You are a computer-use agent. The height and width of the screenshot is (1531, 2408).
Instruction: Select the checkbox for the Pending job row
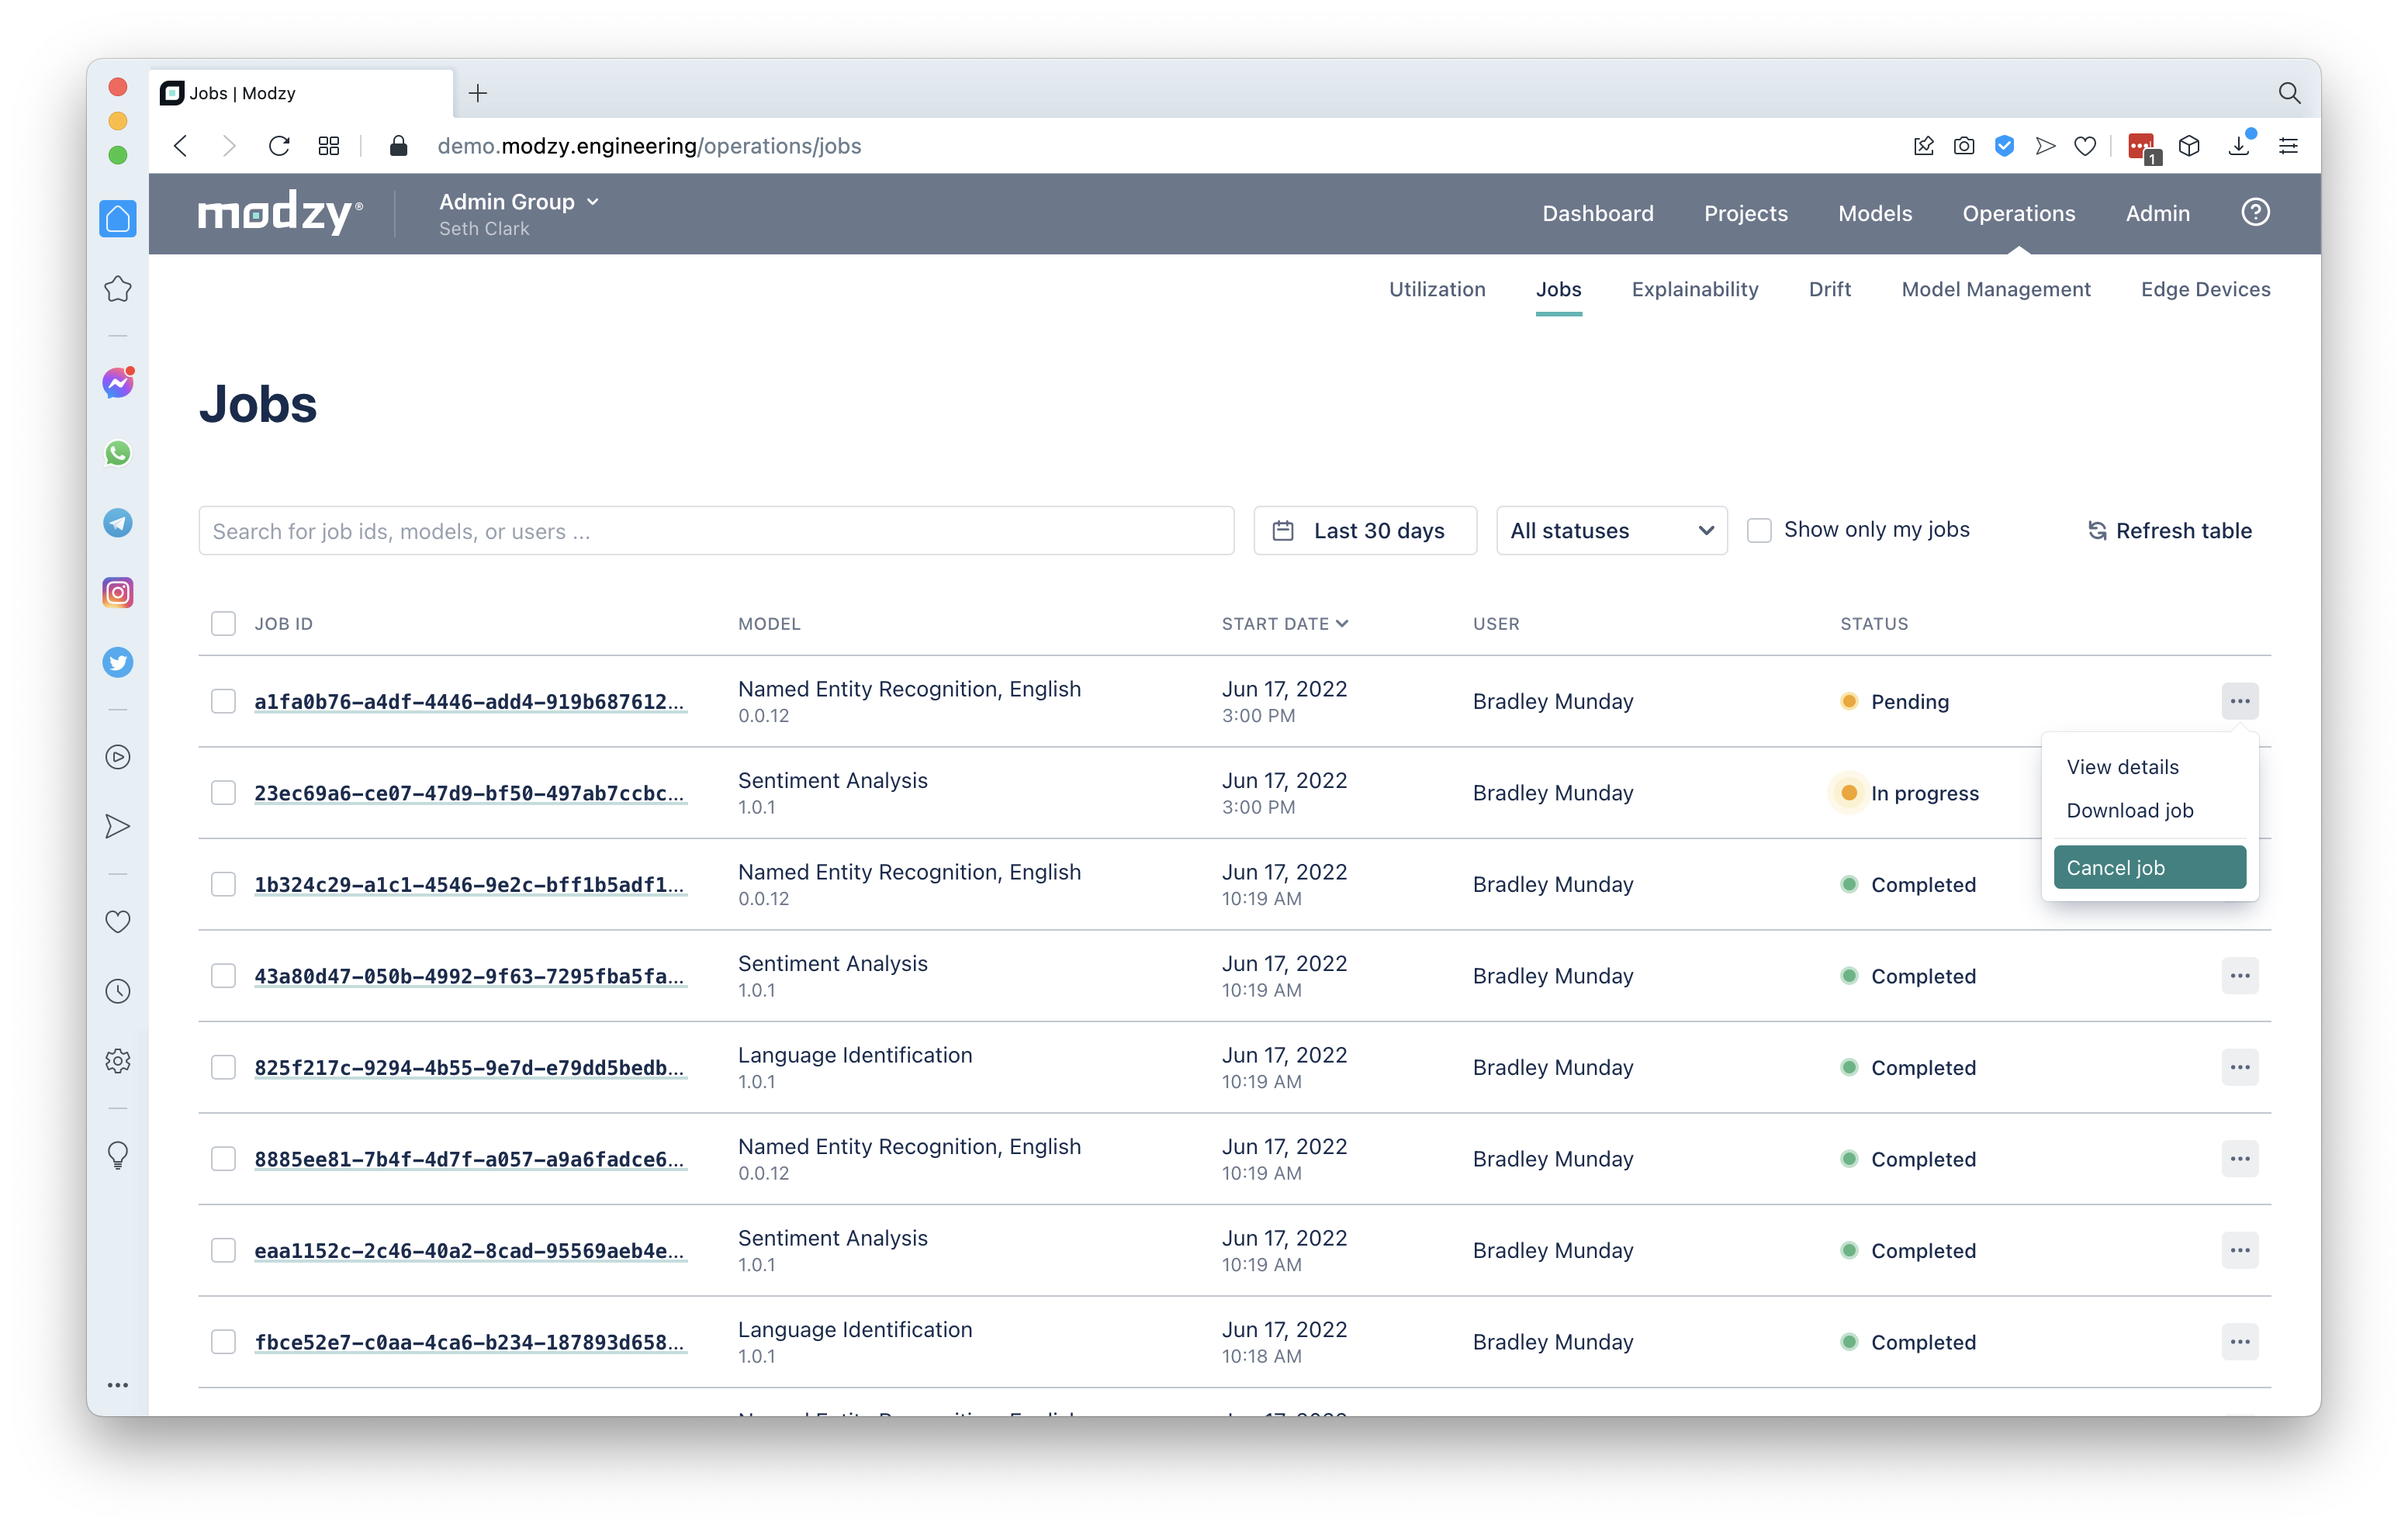coord(223,701)
